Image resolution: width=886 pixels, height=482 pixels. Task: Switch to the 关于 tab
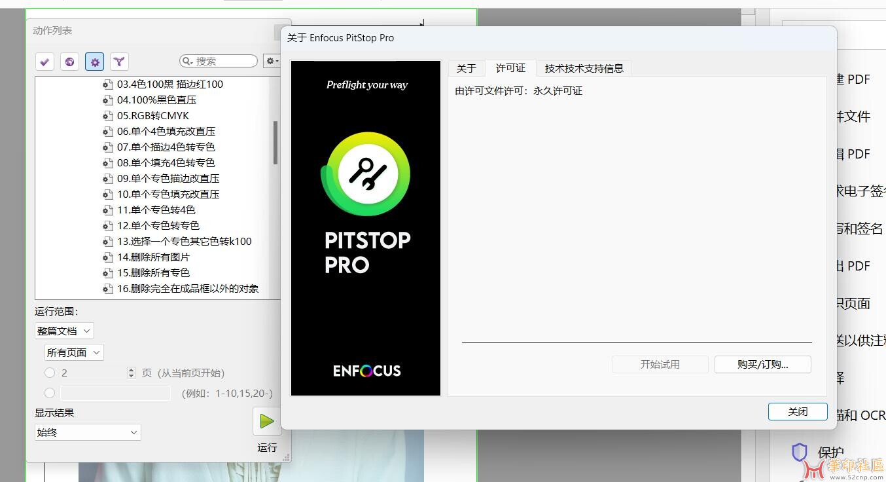click(467, 68)
